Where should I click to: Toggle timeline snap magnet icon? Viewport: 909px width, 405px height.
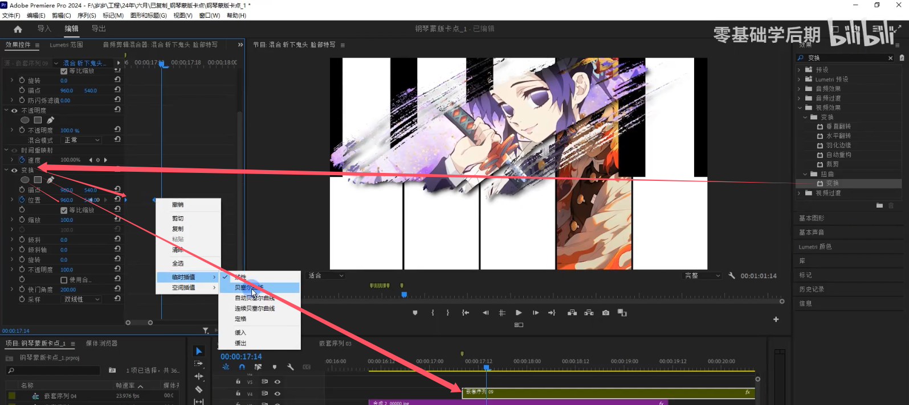(242, 367)
